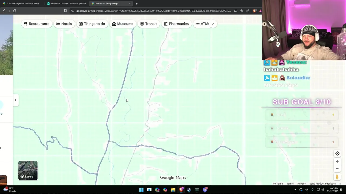Zoom out the map with minus
This screenshot has height=194, width=346.
click(337, 168)
